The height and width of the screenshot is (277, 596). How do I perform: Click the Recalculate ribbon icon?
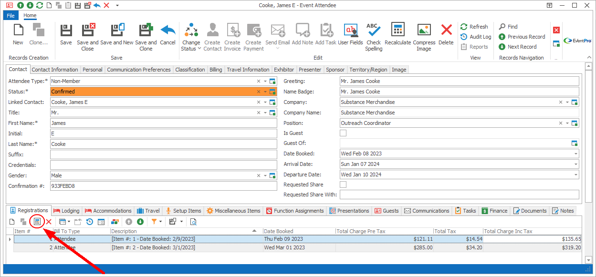tap(398, 31)
